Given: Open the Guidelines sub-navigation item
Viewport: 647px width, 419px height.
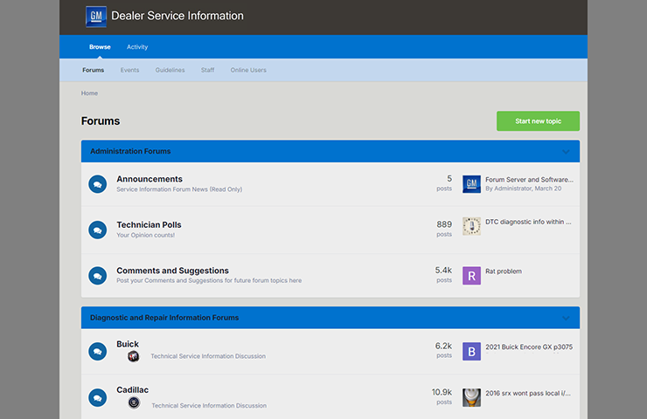Looking at the screenshot, I should (x=170, y=70).
